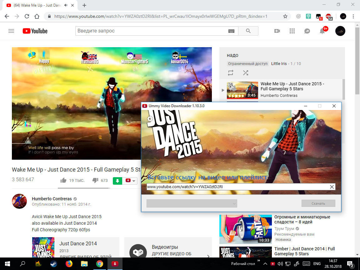Show hidden tray icons chevron
Screen dimensions: 360x270
click(265, 263)
